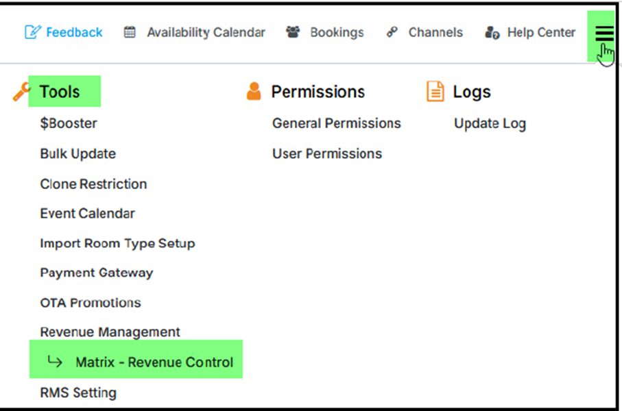Click the Bookings people icon

293,32
